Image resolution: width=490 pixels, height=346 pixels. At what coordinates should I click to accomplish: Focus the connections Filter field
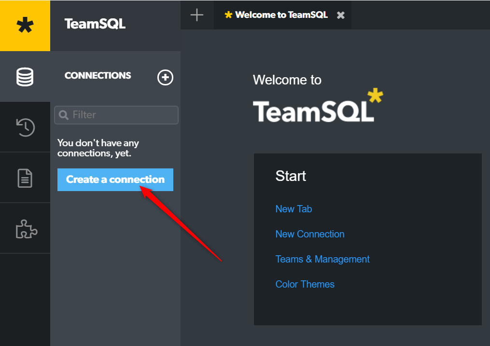(116, 115)
